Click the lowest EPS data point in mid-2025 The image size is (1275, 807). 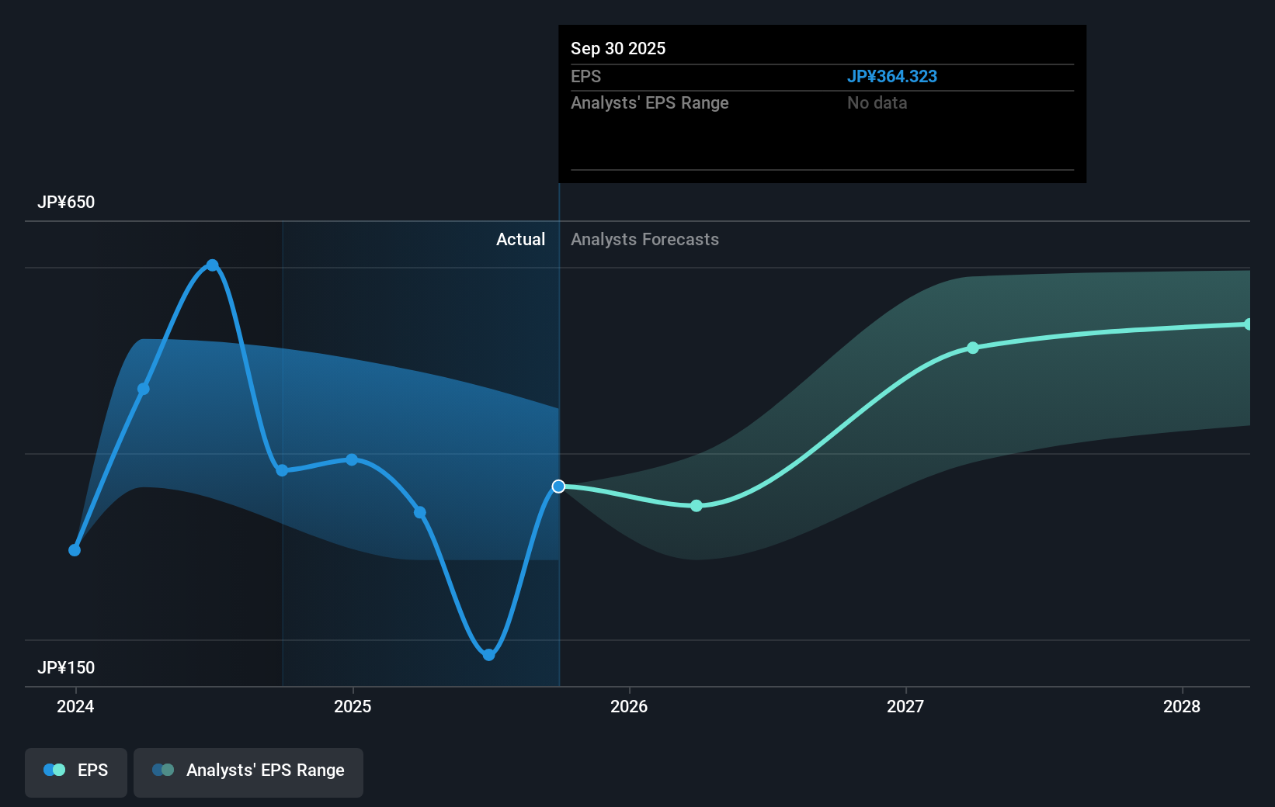[488, 655]
